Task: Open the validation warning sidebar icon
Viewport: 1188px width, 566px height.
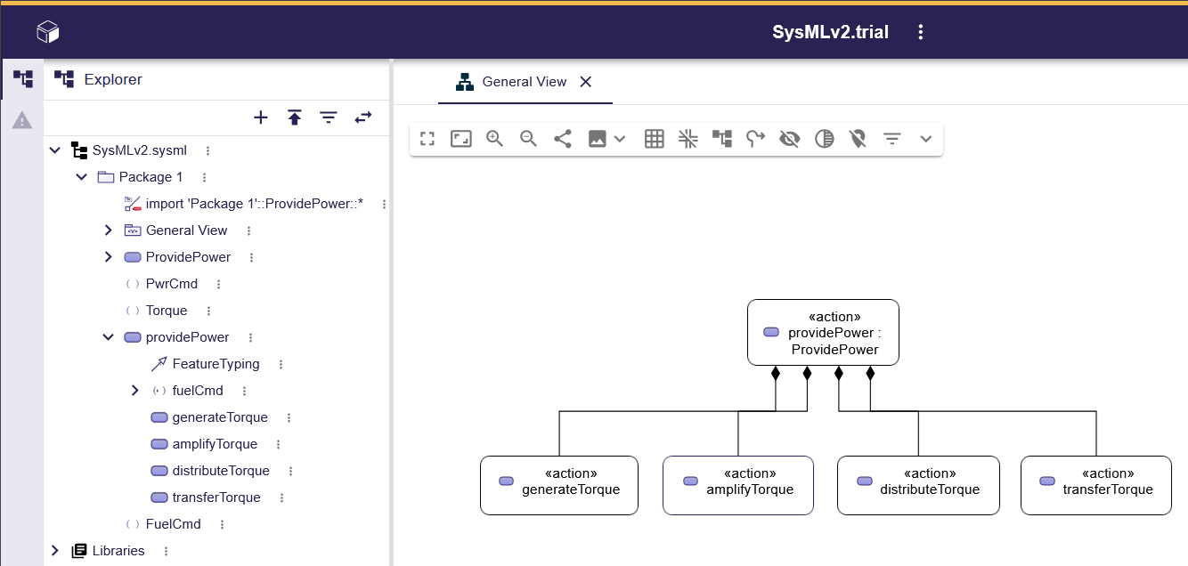Action: point(22,120)
